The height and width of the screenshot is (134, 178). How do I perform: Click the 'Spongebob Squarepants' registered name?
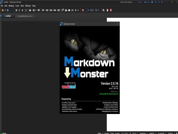[x=109, y=94]
